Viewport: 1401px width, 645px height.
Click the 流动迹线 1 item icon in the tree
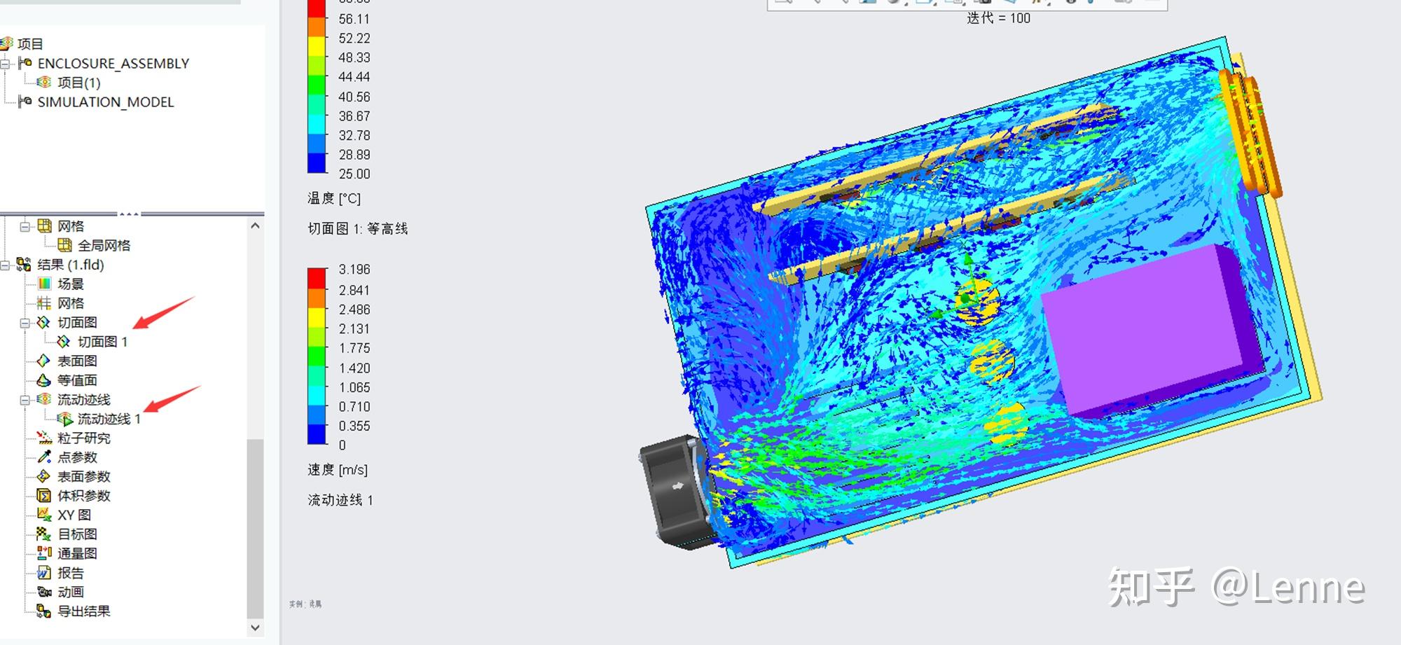point(64,419)
